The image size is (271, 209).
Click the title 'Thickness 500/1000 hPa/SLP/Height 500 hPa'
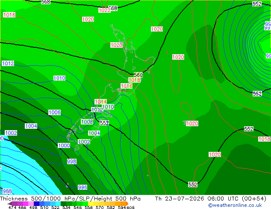click(x=70, y=199)
